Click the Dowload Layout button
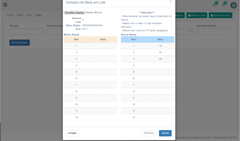Viewport: 240px width, 141px height. [x=220, y=15]
